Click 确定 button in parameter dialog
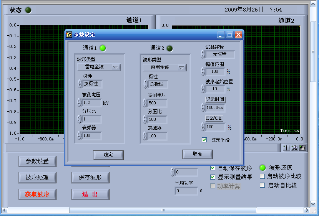 pyautogui.click(x=108, y=155)
